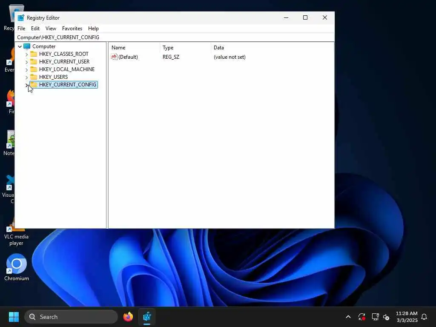This screenshot has height=327, width=436.
Task: Open the View menu
Action: 51,29
